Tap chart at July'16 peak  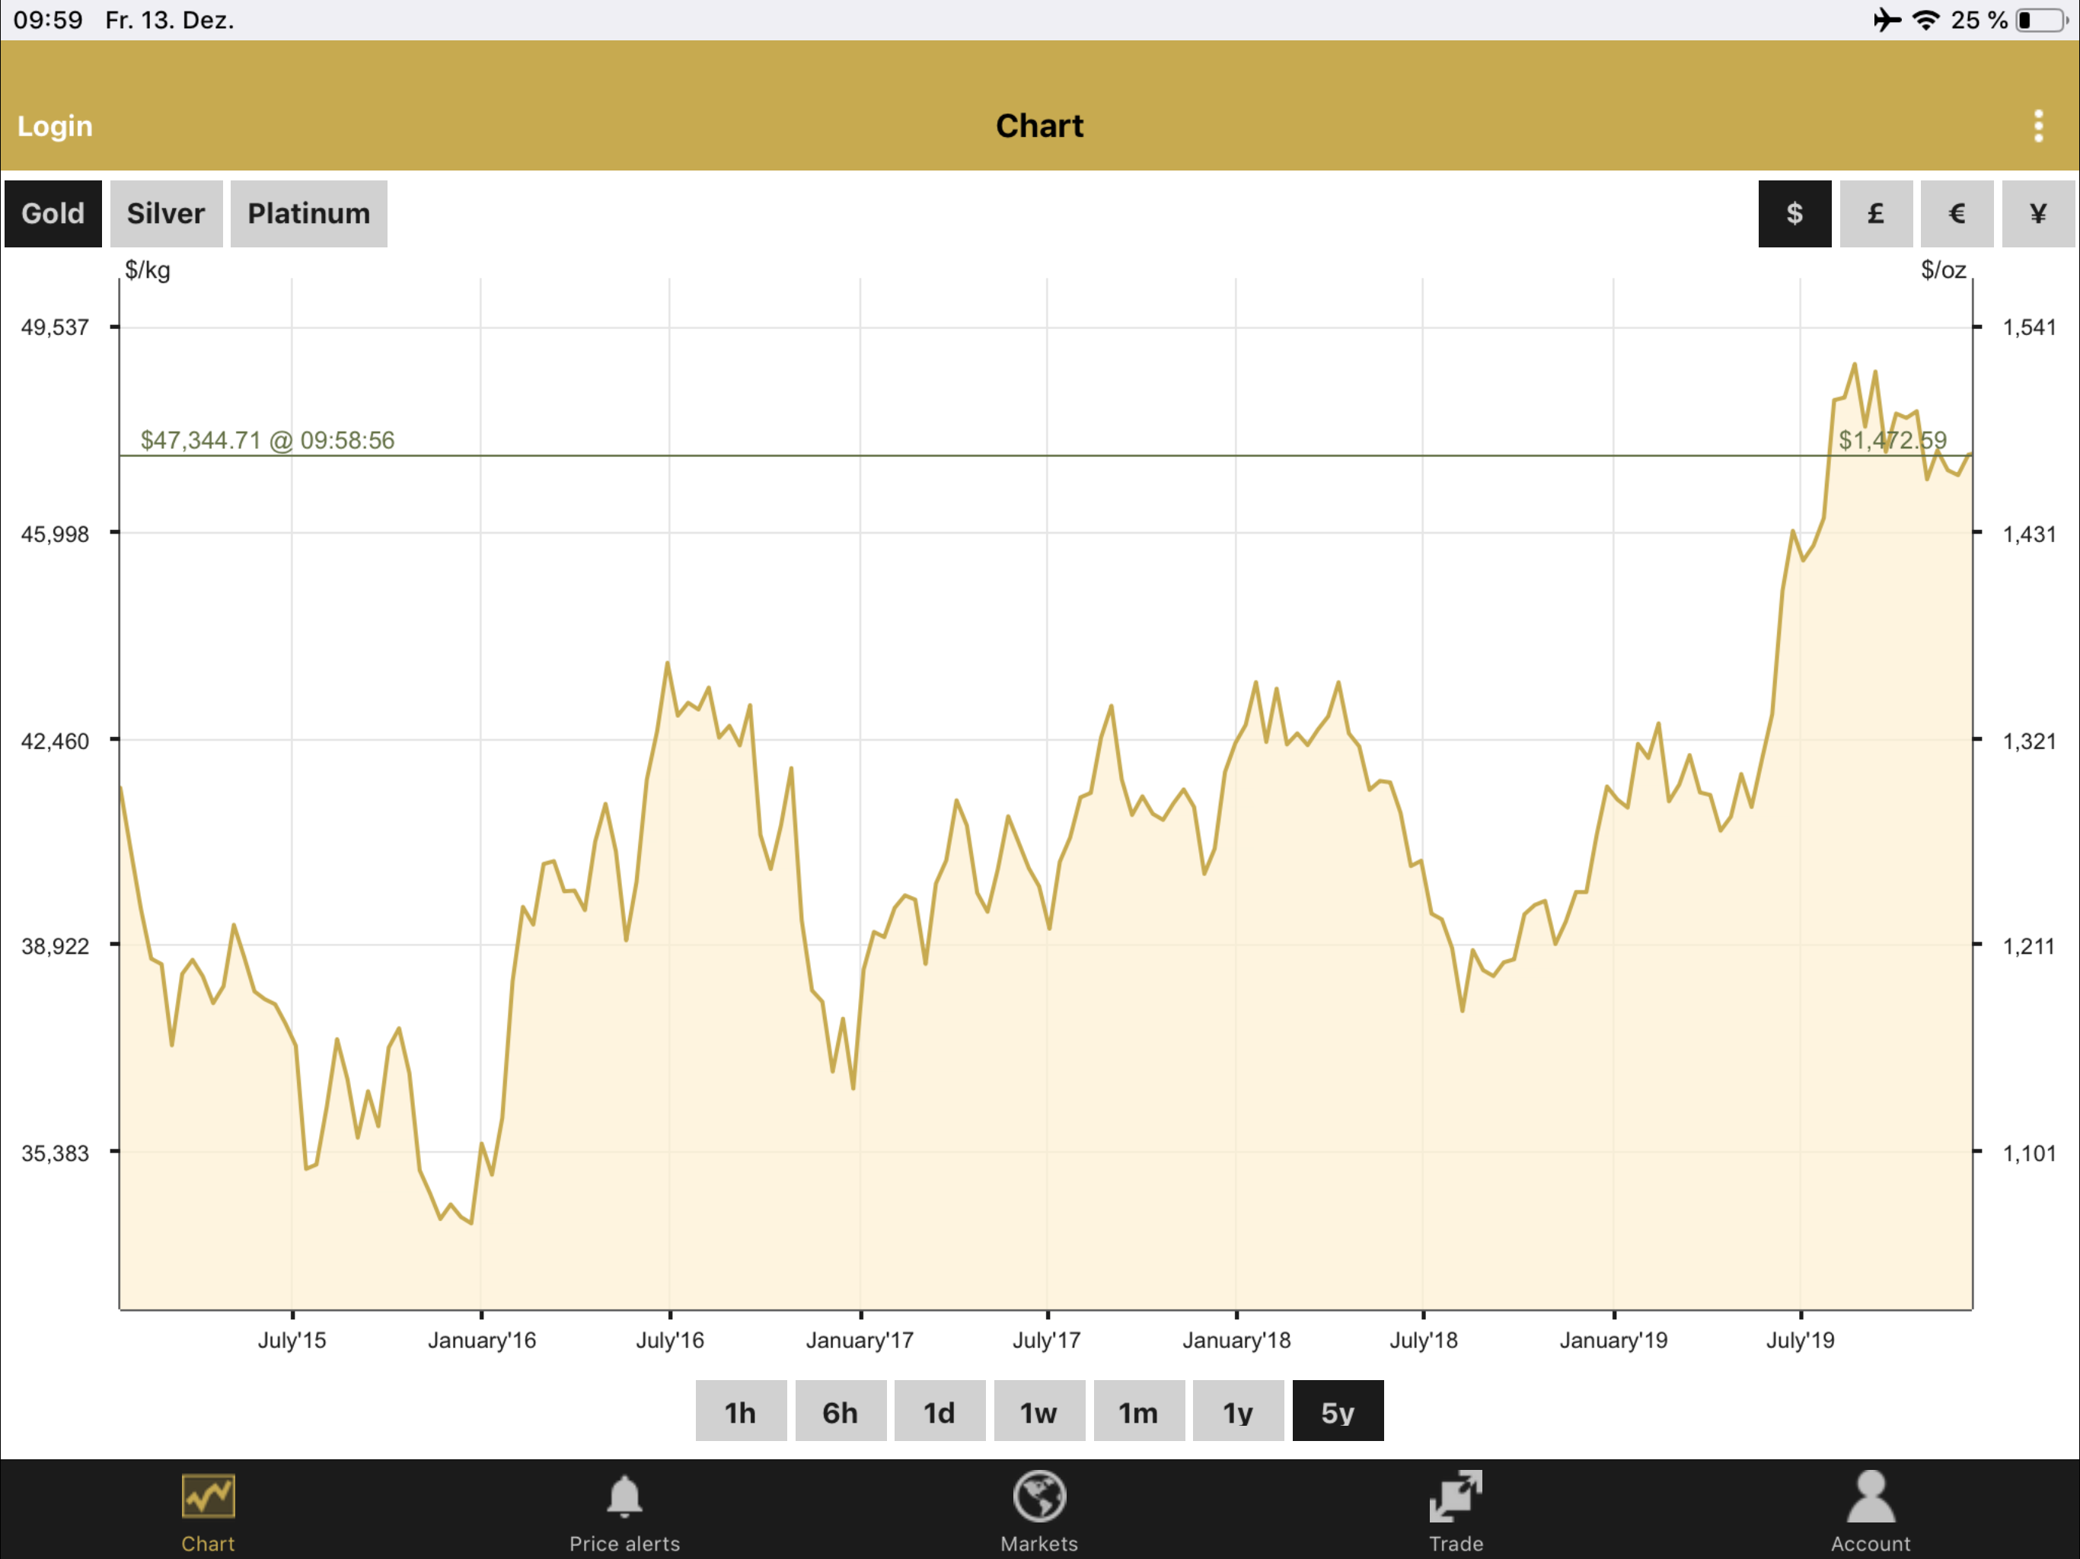pyautogui.click(x=668, y=664)
